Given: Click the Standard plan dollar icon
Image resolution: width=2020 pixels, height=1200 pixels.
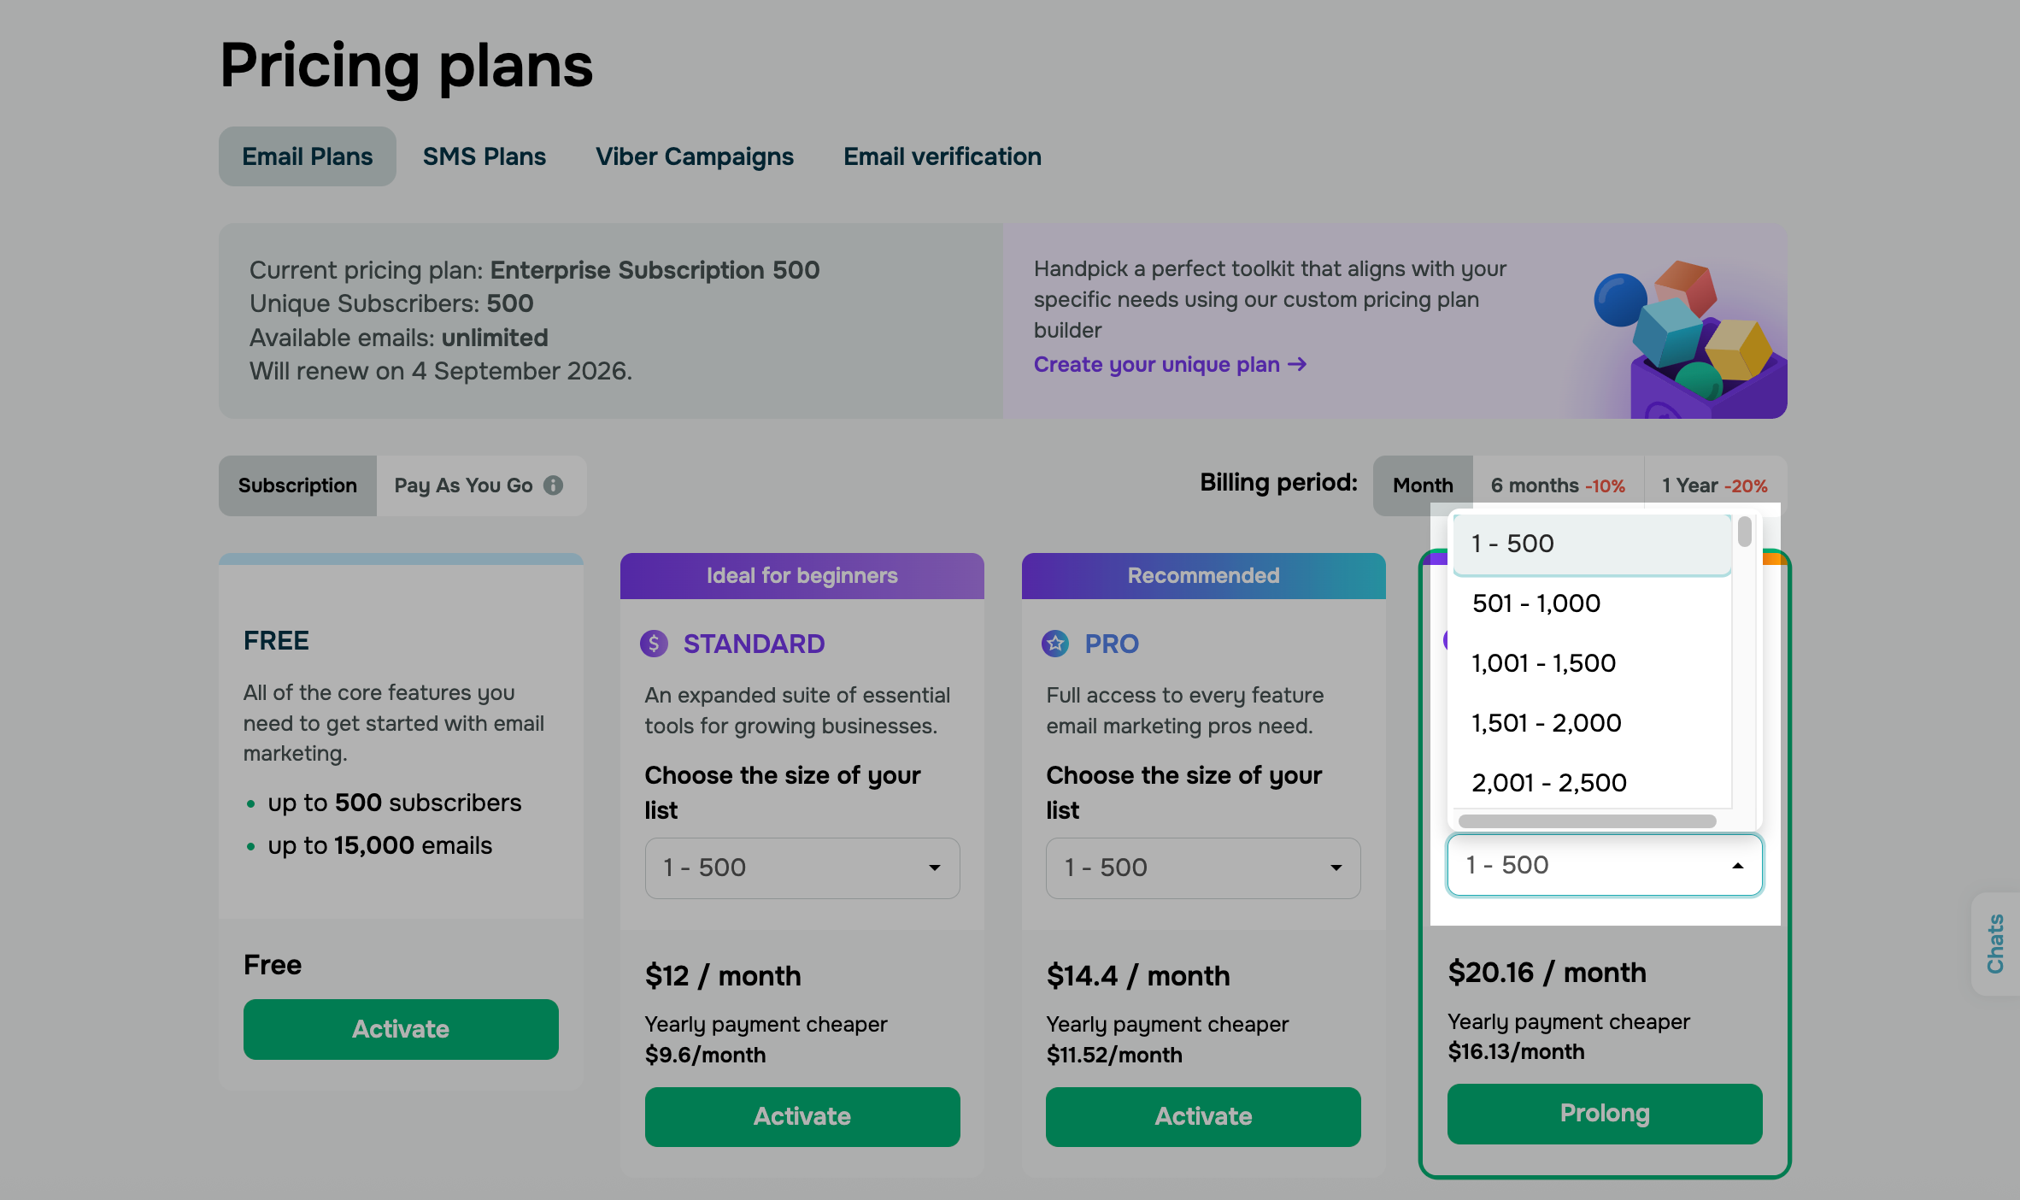Looking at the screenshot, I should [x=654, y=644].
